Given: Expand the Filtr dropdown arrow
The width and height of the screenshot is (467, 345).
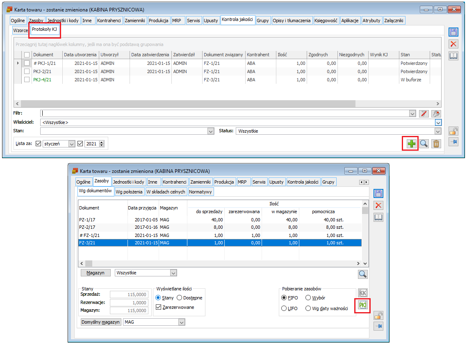Looking at the screenshot, I should point(412,114).
